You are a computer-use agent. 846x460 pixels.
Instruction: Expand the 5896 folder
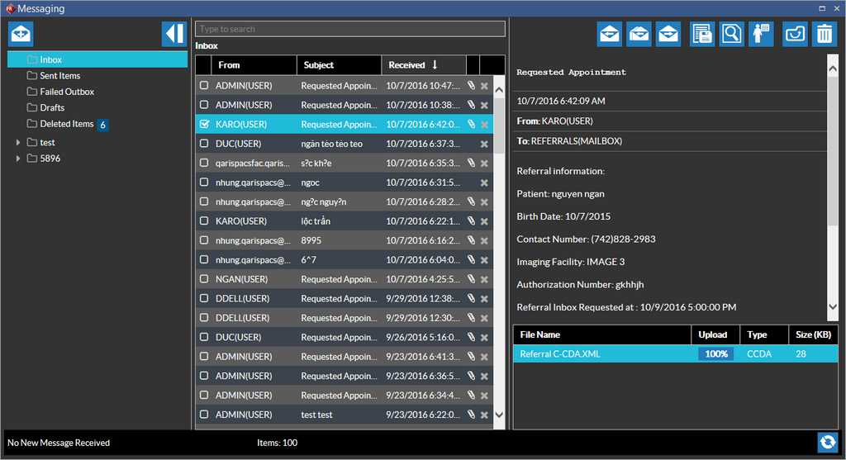tap(18, 159)
